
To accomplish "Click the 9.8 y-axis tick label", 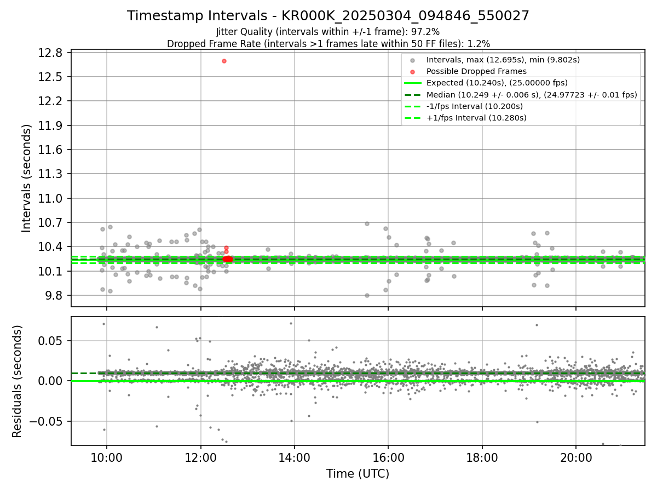I will 54,295.
